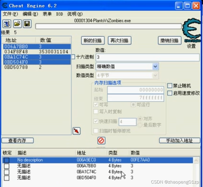Click 无描述 for address 0BA1C74C
Viewport: 203px width, 187px height.
coord(24,172)
